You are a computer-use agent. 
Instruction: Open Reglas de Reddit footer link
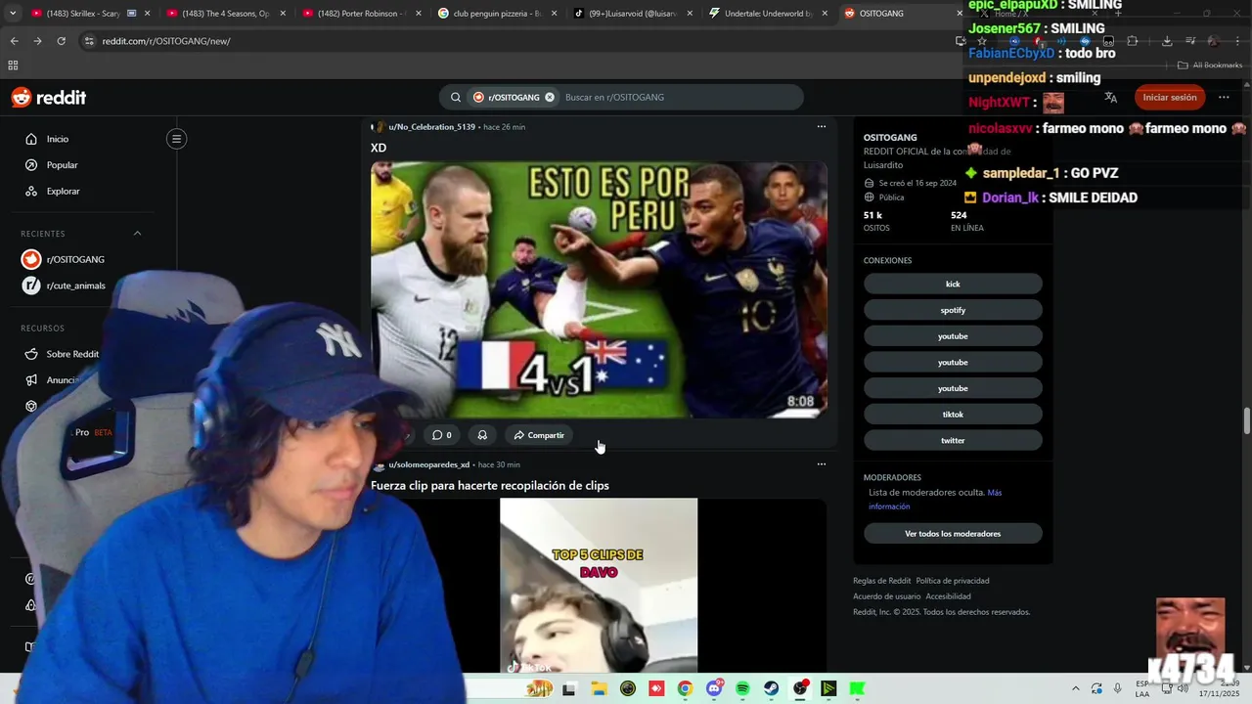point(881,581)
